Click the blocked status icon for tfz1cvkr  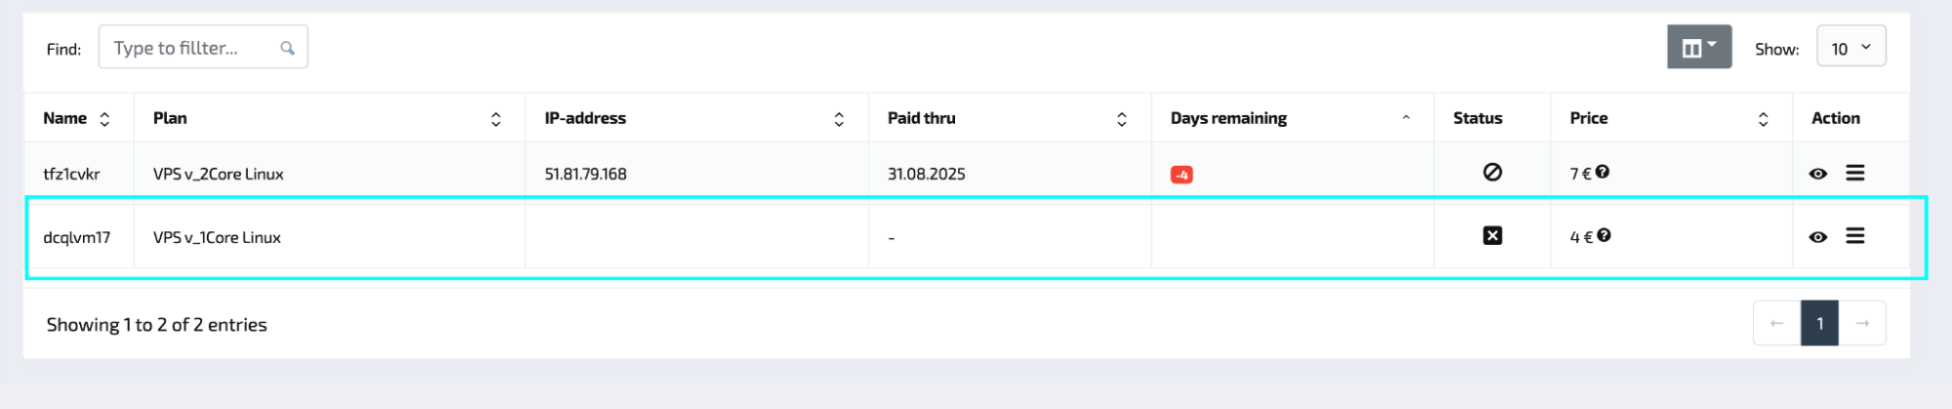(x=1492, y=172)
